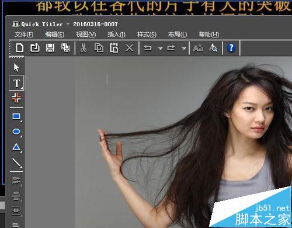The height and width of the screenshot is (228, 292).
Task: Activate the Text T tool
Action: point(16,83)
